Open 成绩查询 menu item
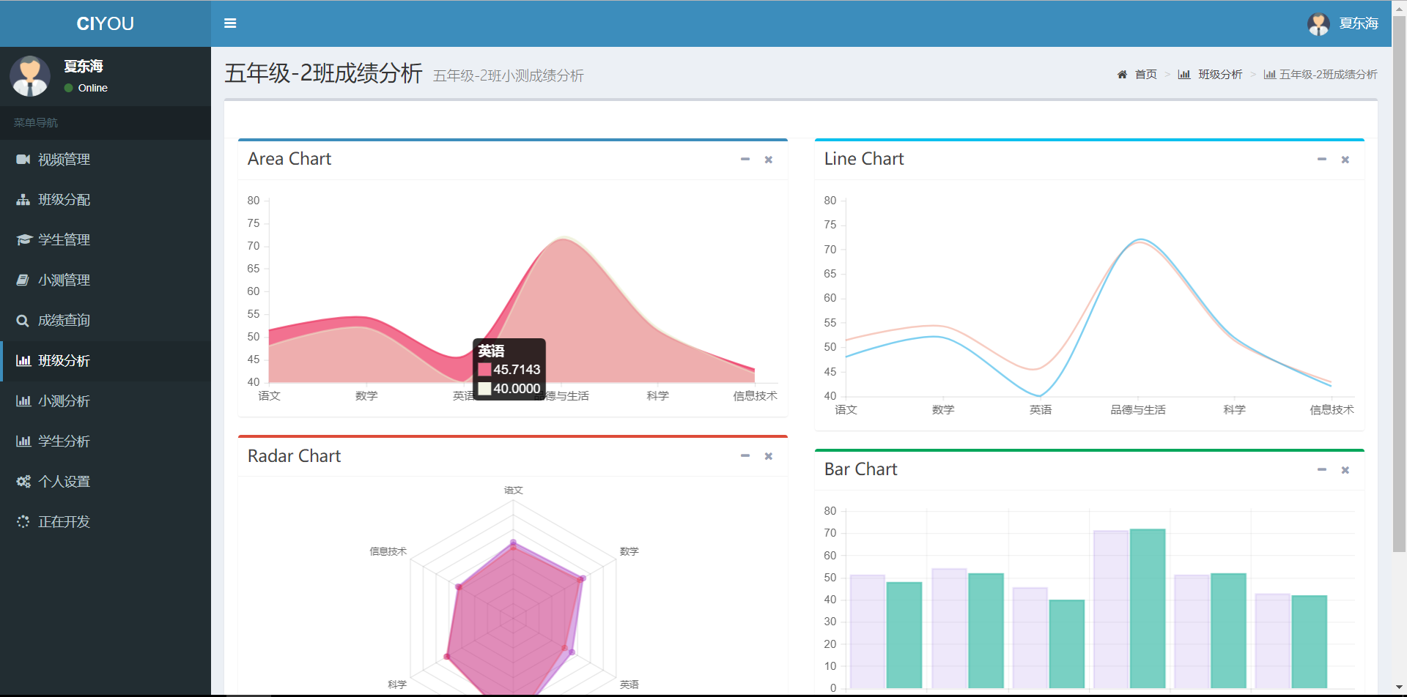 click(x=106, y=321)
